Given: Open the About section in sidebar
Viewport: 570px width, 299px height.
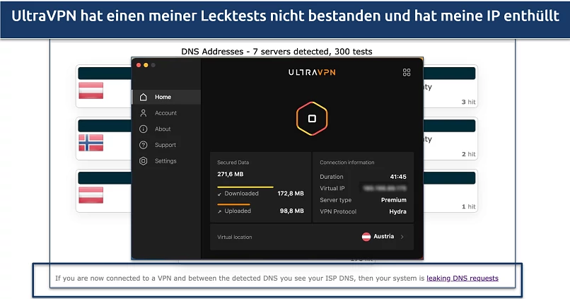Looking at the screenshot, I should [166, 129].
